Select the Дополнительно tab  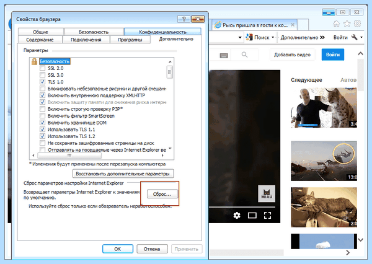[176, 39]
